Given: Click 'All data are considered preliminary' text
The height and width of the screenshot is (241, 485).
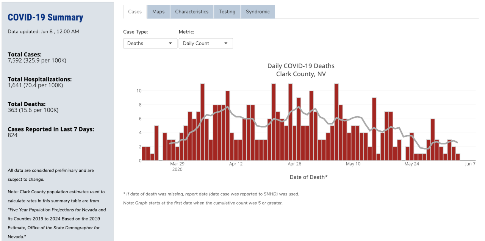Looking at the screenshot, I should coord(51,175).
